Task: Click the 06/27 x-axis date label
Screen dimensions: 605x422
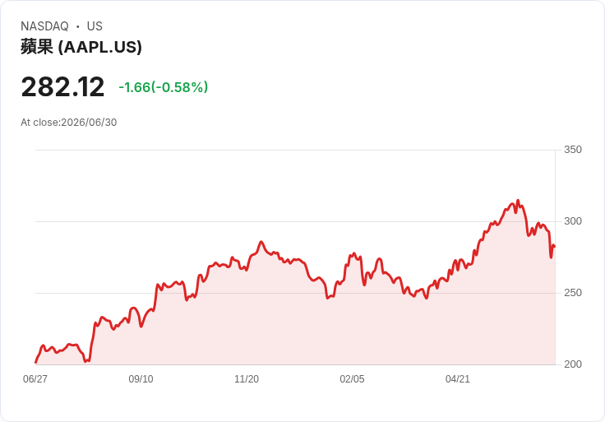Action: 35,379
